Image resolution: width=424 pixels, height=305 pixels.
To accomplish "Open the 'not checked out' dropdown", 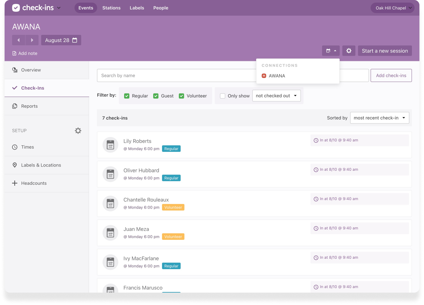I will coord(276,96).
